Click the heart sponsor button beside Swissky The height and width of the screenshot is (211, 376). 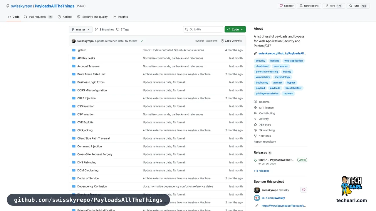pos(304,190)
